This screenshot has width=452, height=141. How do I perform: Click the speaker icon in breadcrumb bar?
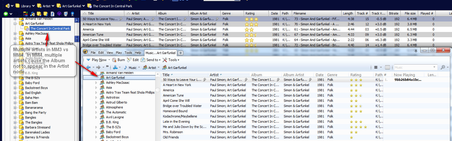pyautogui.click(x=8, y=6)
